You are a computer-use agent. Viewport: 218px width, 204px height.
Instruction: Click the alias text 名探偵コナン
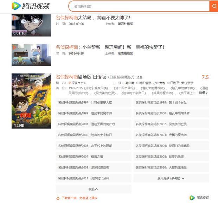77,83
